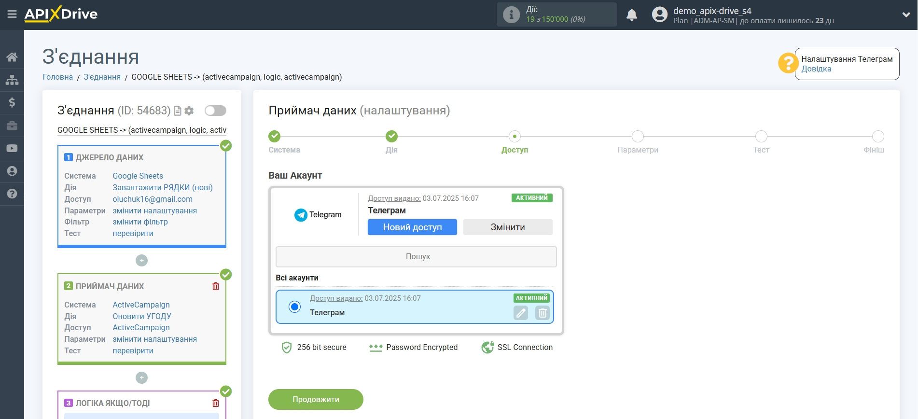The width and height of the screenshot is (918, 419).
Task: Go to З'єднання breadcrumb link
Action: [x=102, y=77]
